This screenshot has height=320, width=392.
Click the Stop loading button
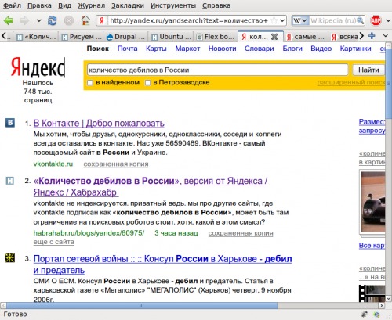(69, 20)
